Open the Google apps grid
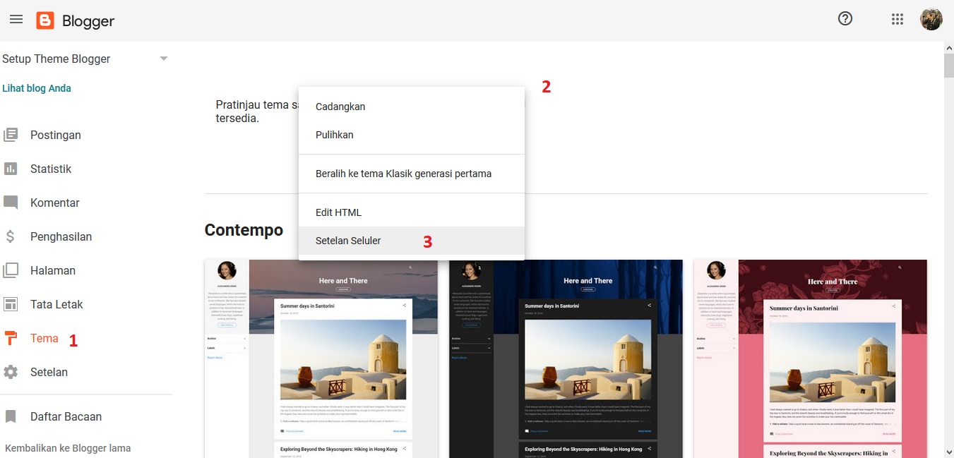The image size is (954, 458). pos(898,20)
